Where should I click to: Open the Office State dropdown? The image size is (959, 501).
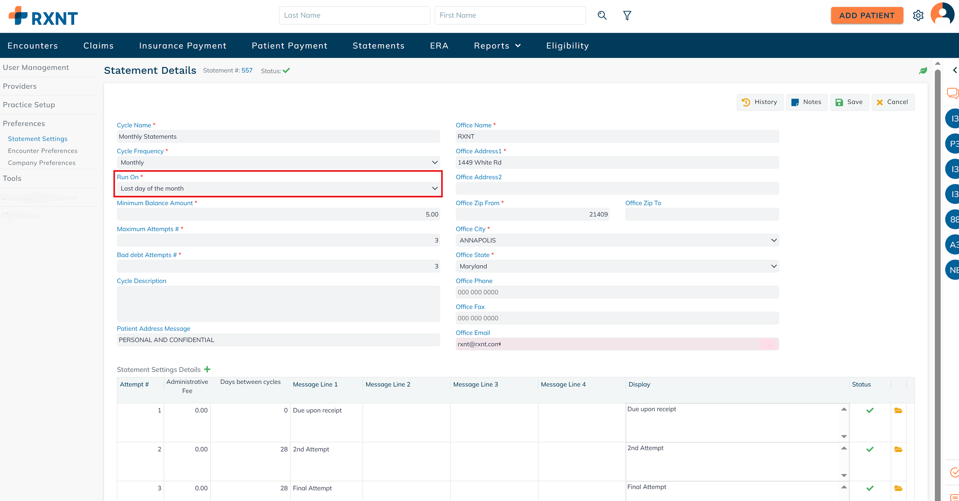point(617,266)
